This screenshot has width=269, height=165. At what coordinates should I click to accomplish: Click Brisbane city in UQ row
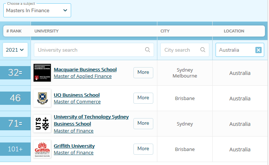[185, 98]
